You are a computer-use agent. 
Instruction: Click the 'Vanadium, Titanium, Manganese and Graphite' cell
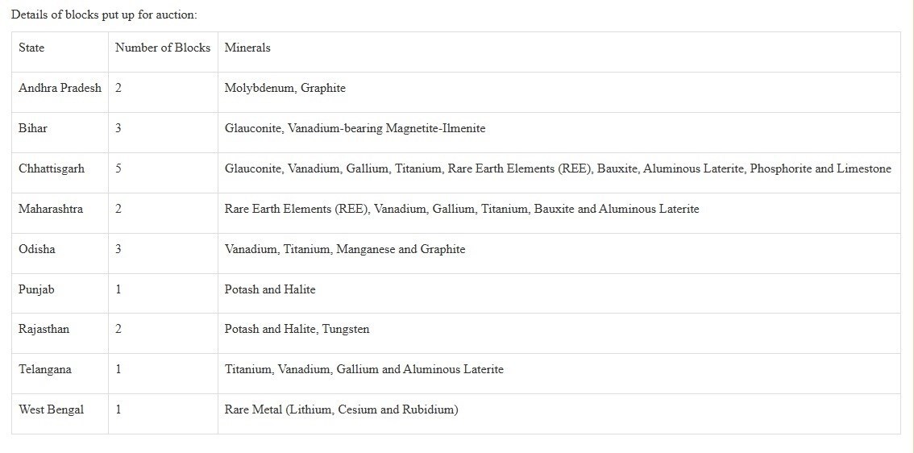tap(559, 253)
